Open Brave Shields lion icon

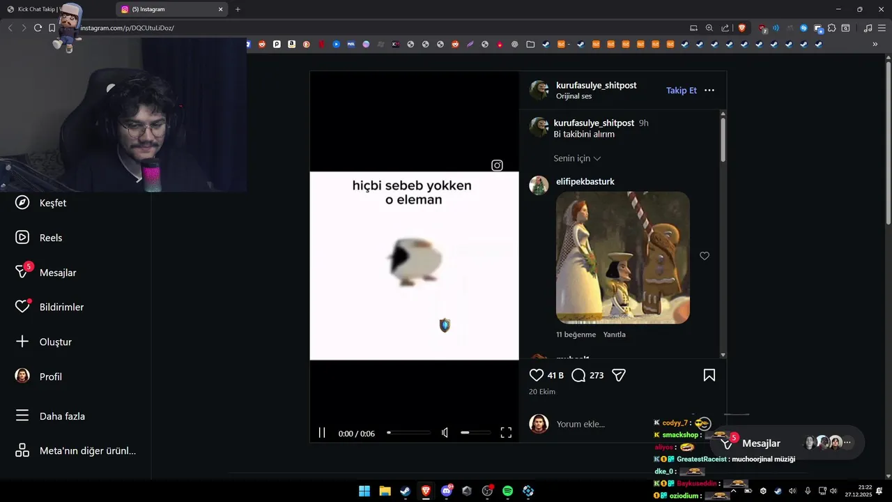[x=741, y=28]
